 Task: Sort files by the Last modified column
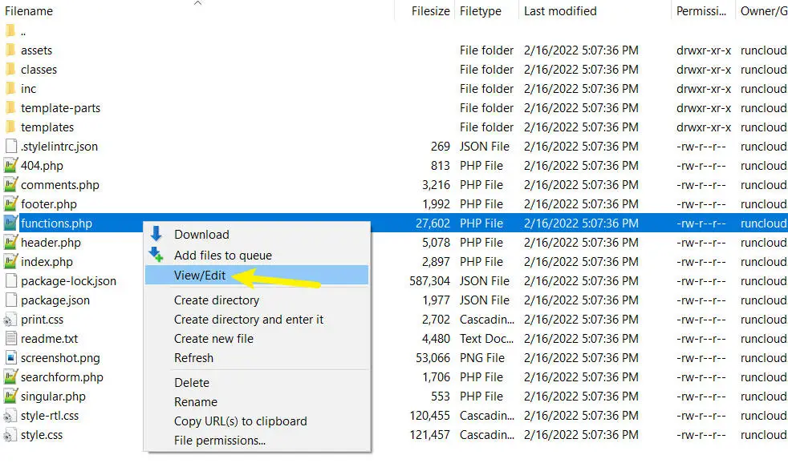(560, 10)
